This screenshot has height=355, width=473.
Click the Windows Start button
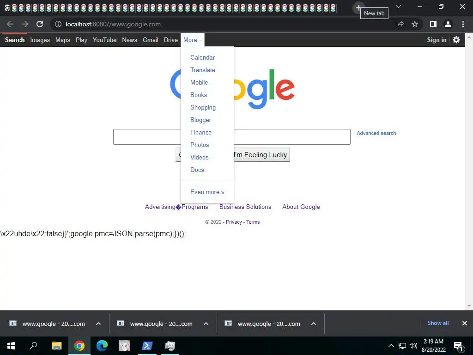(11, 346)
